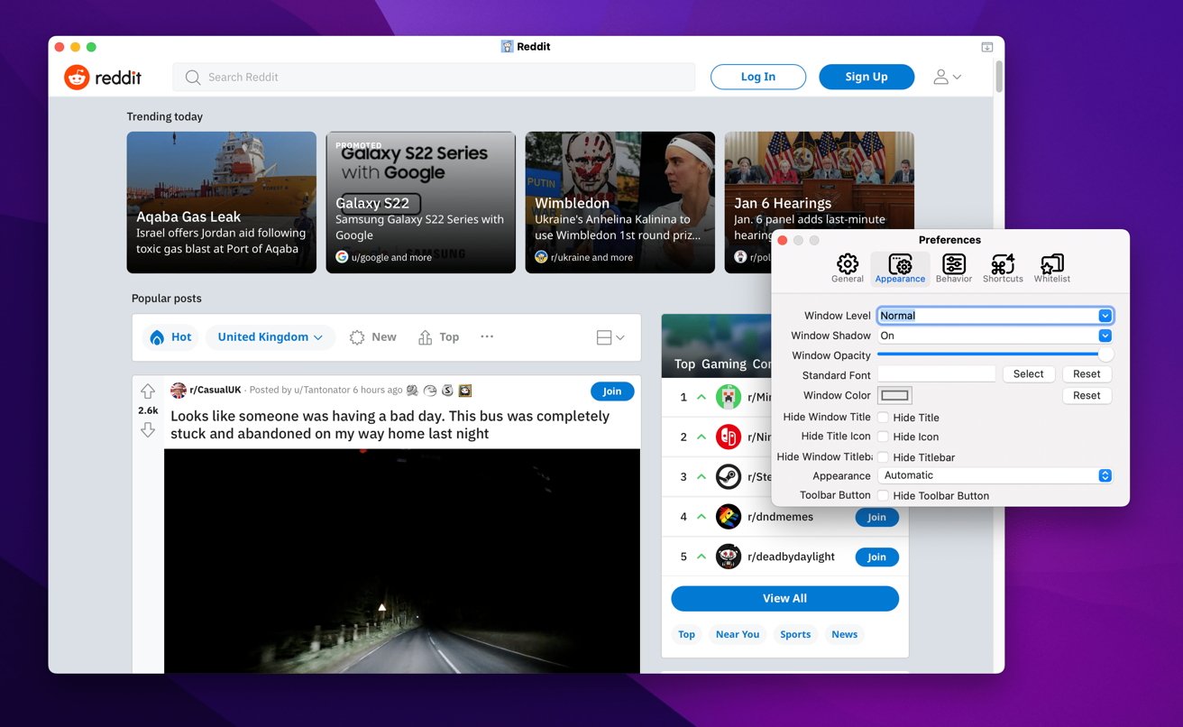Screen dimensions: 1183x727
Task: Open the Window Color swatch
Action: click(895, 395)
